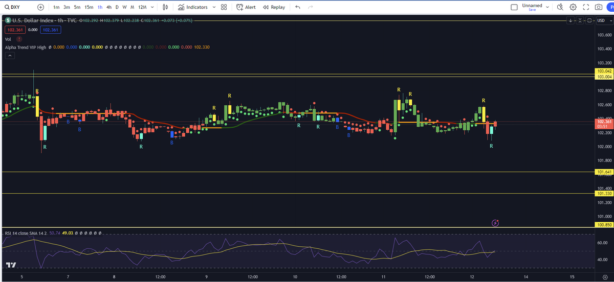This screenshot has height=282, width=614.
Task: Click the 101.330 price line label
Action: pyautogui.click(x=604, y=194)
